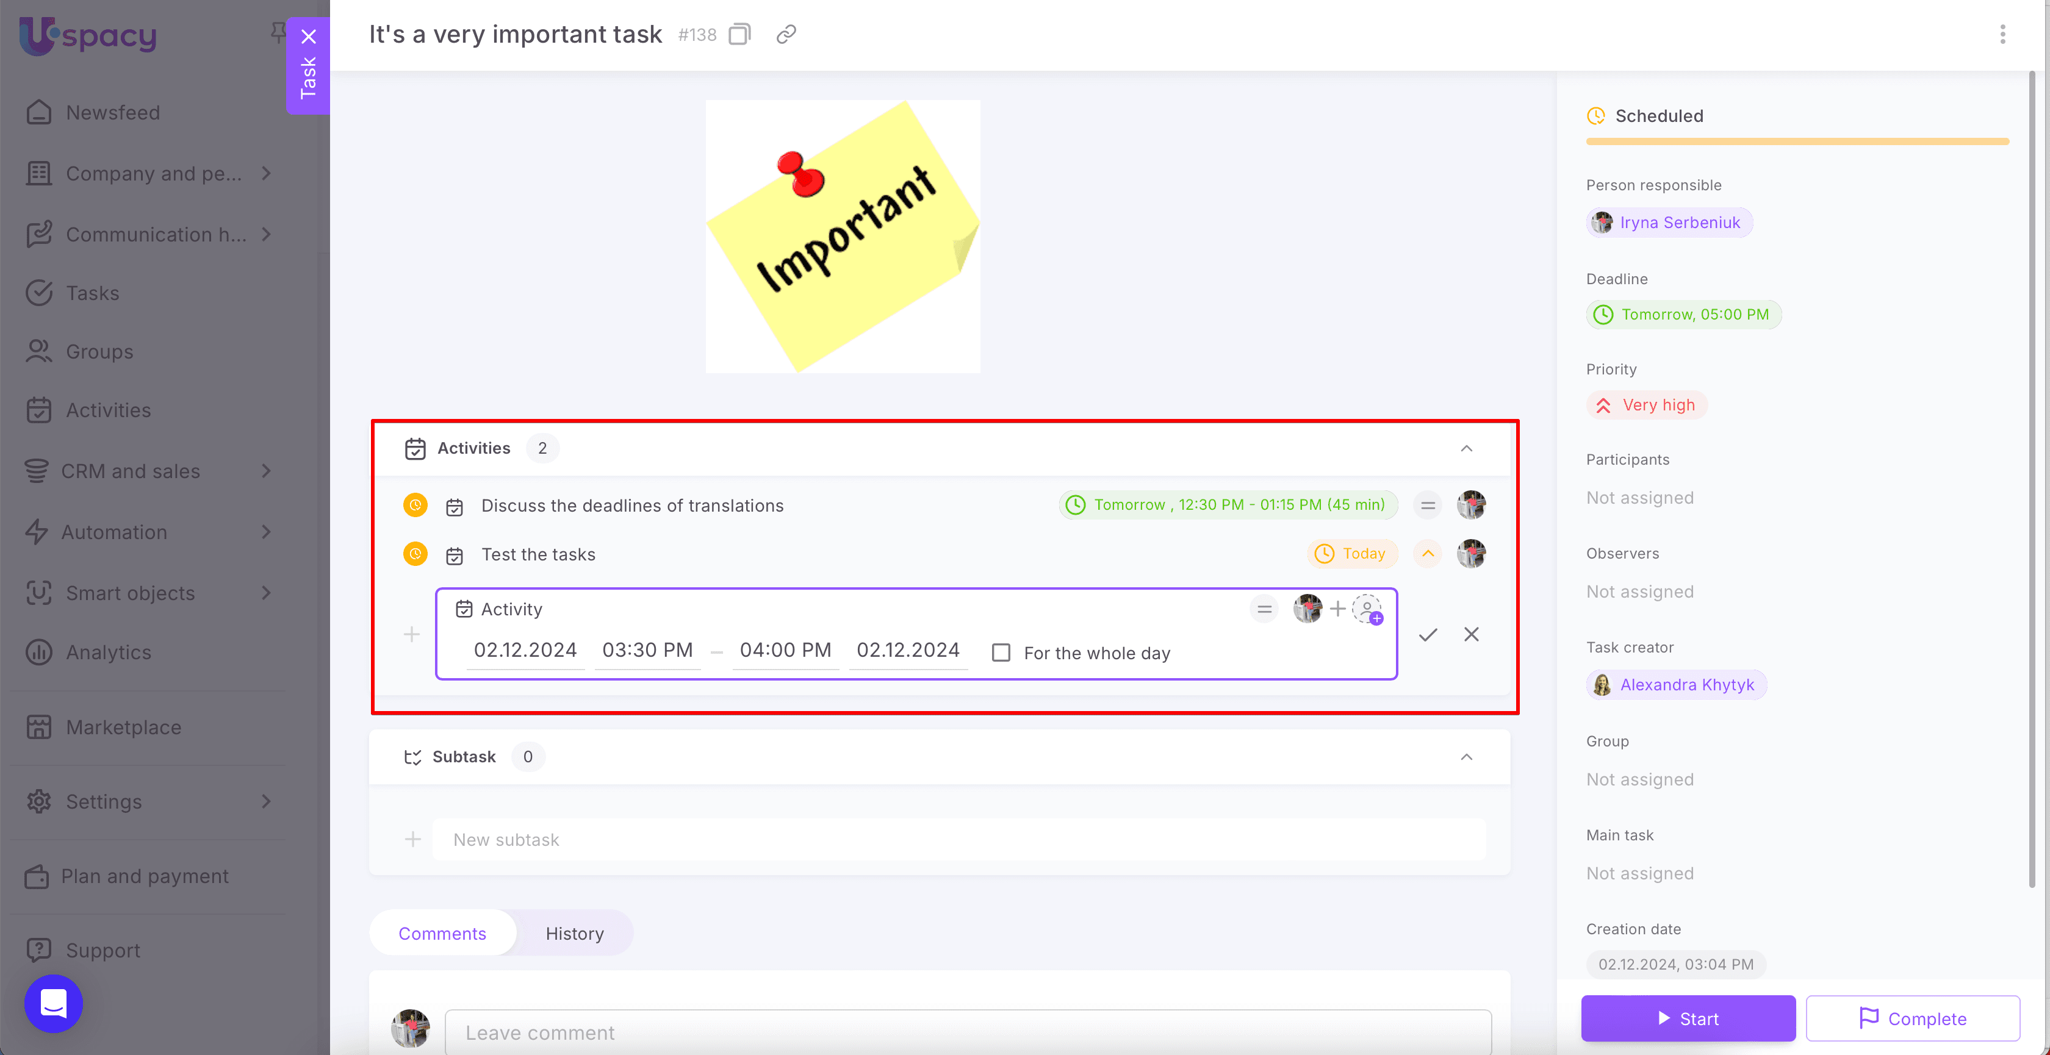Switch to the History tab

pos(574,933)
